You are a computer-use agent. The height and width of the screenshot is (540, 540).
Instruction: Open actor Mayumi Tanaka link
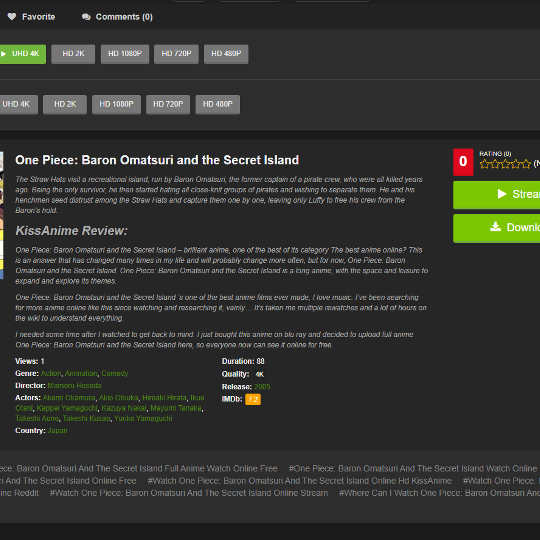tap(176, 408)
